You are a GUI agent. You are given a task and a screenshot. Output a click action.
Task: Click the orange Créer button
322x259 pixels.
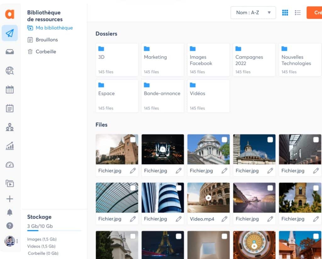pos(314,13)
